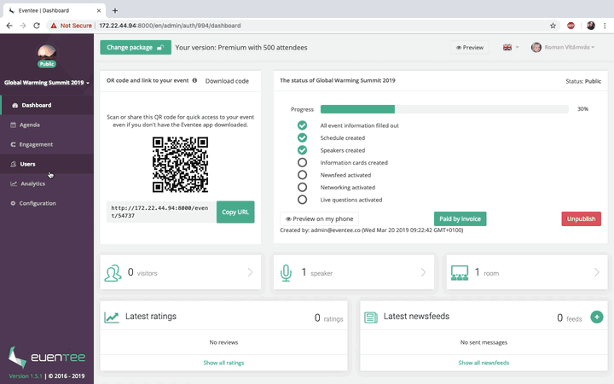Viewport: 614px width, 384px height.
Task: Bookmark page with the star icon
Action: [553, 26]
